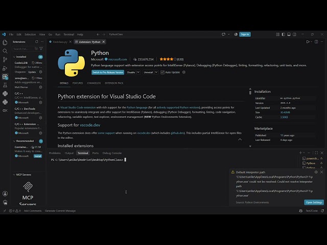Image resolution: width=327 pixels, height=245 pixels.
Task: Click the filter extensions funnel icon
Action: (x=41, y=49)
